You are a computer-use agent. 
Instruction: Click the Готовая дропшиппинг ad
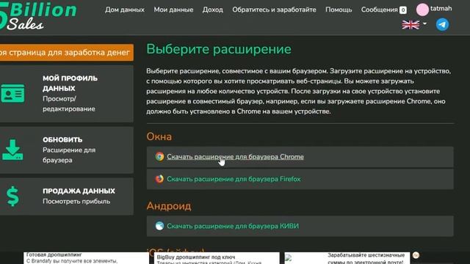click(x=86, y=258)
